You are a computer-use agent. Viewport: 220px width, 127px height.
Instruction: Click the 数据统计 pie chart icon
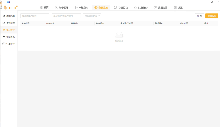click(155, 7)
